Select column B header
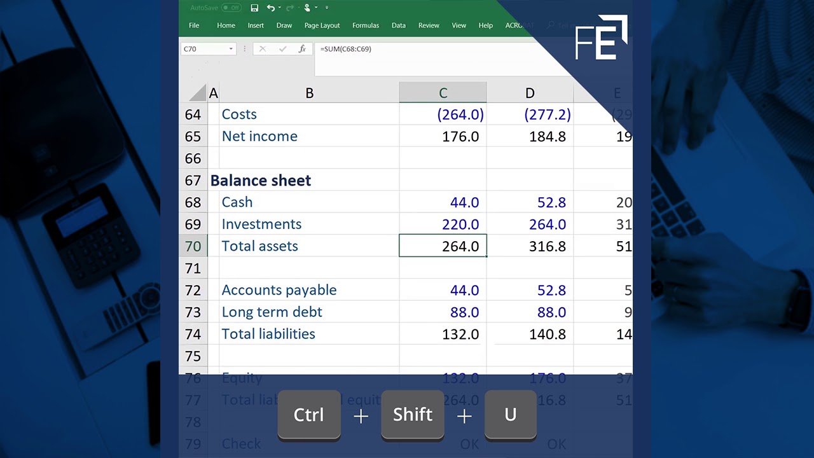This screenshot has height=458, width=814. pos(310,93)
